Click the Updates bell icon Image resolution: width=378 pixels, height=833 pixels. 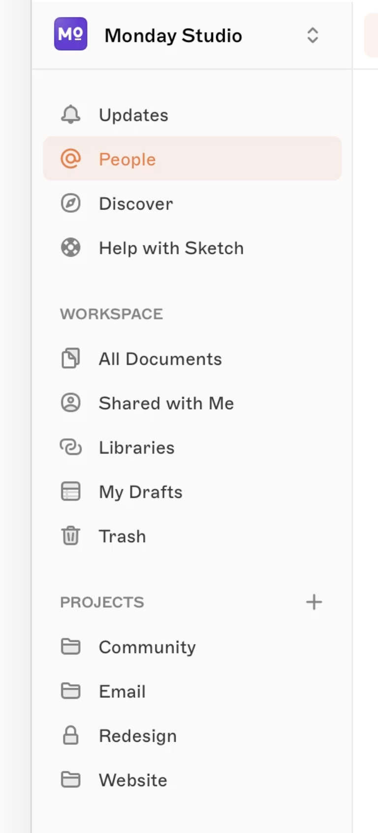pos(70,115)
